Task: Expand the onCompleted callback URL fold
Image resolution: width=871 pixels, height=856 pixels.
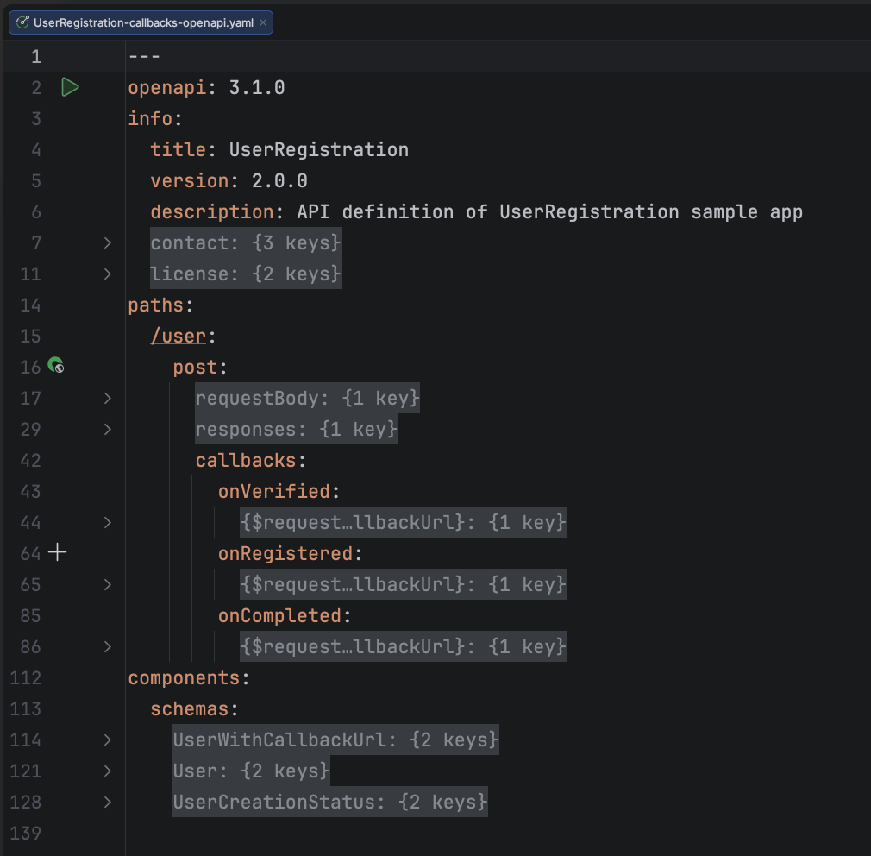Action: [107, 647]
